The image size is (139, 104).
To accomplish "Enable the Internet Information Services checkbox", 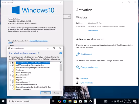I will coord(12,85).
